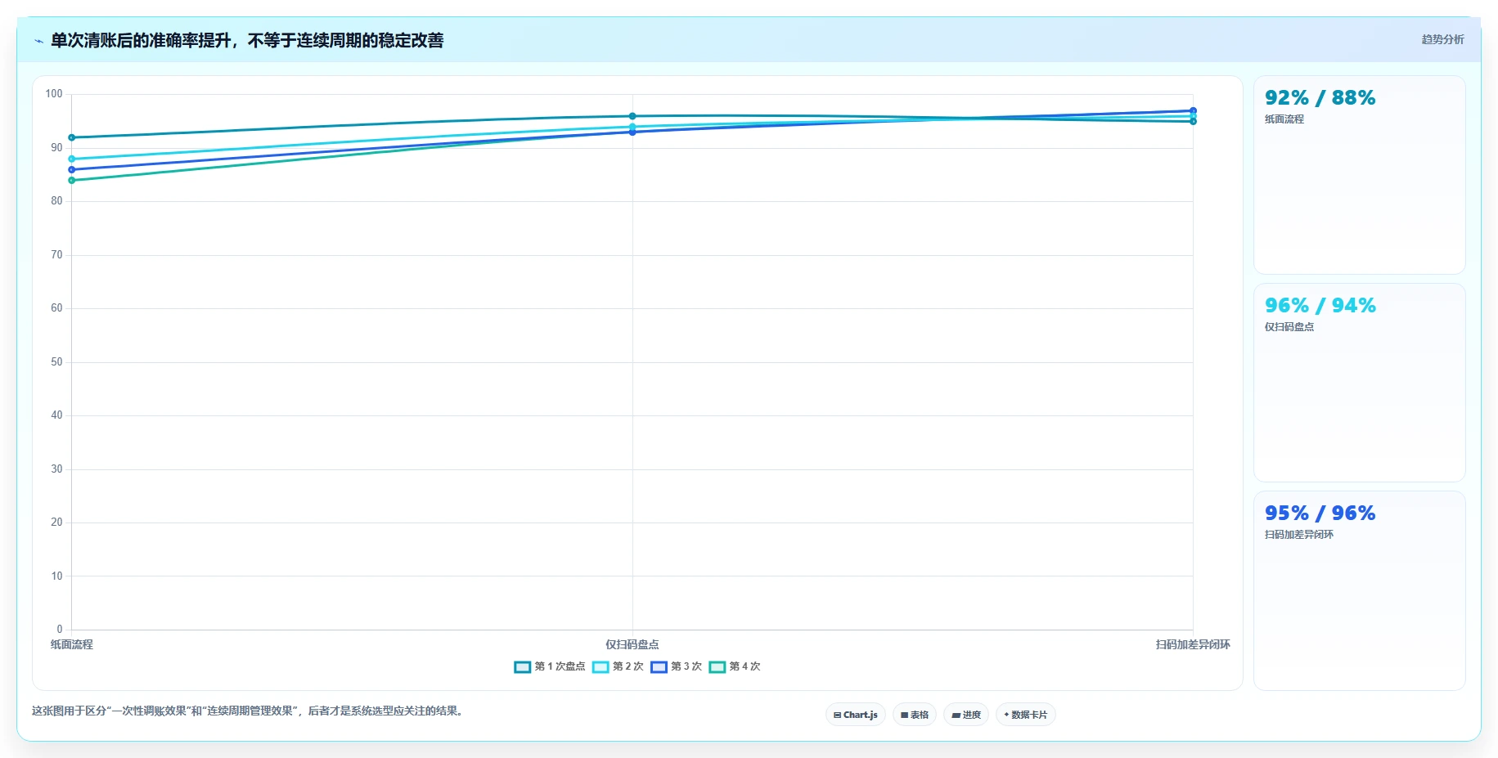Screen dimensions: 1498x758
Task: Click the trend icon beside the header title
Action: click(x=38, y=41)
